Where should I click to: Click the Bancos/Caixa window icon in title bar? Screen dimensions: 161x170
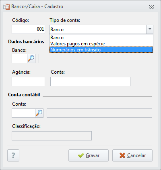tap(6, 6)
